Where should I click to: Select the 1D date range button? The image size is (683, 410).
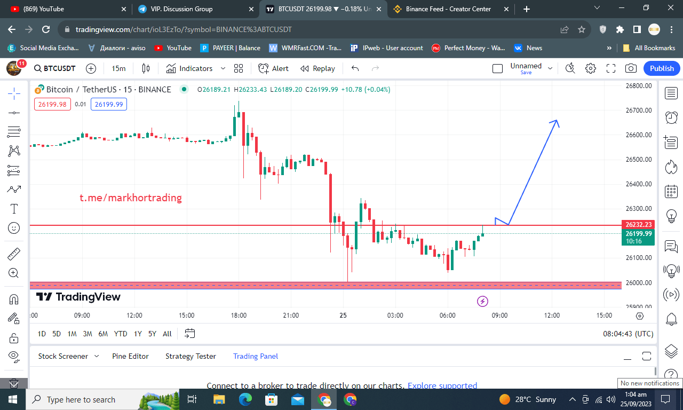(x=42, y=334)
